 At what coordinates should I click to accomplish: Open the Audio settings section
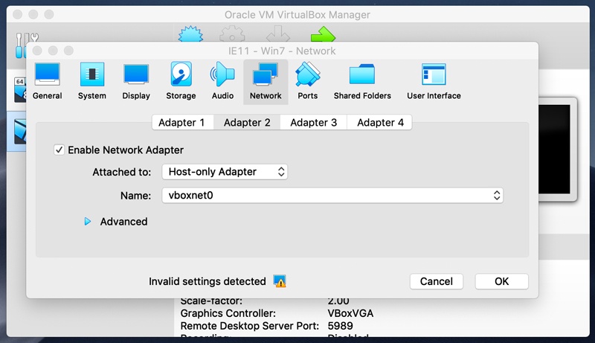pos(222,82)
